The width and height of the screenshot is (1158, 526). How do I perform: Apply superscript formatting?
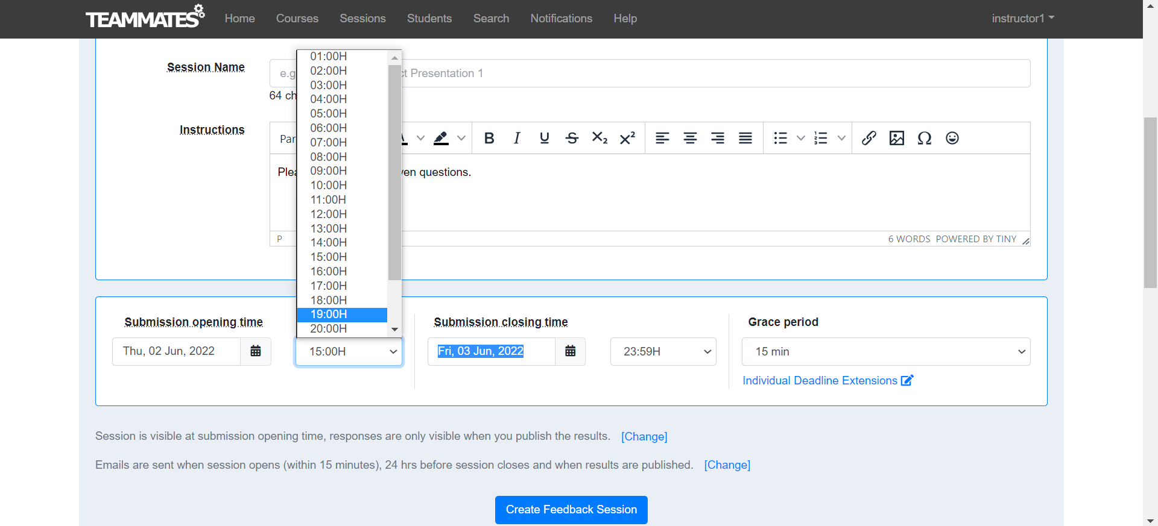point(628,139)
